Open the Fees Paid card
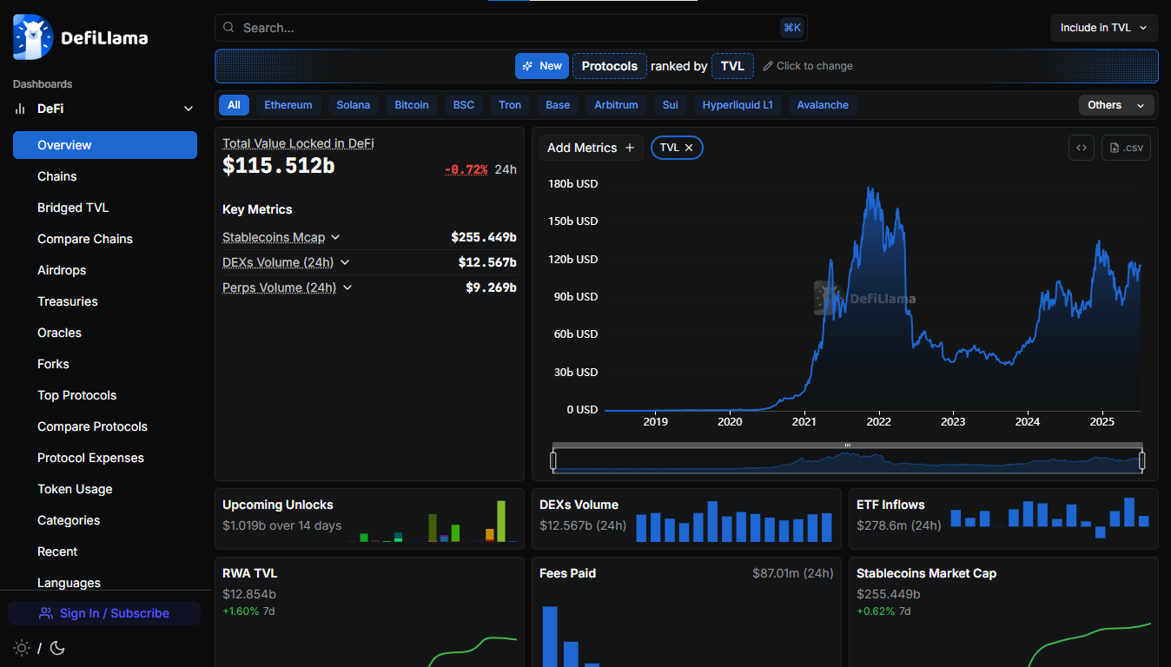Image resolution: width=1171 pixels, height=667 pixels. [686, 612]
